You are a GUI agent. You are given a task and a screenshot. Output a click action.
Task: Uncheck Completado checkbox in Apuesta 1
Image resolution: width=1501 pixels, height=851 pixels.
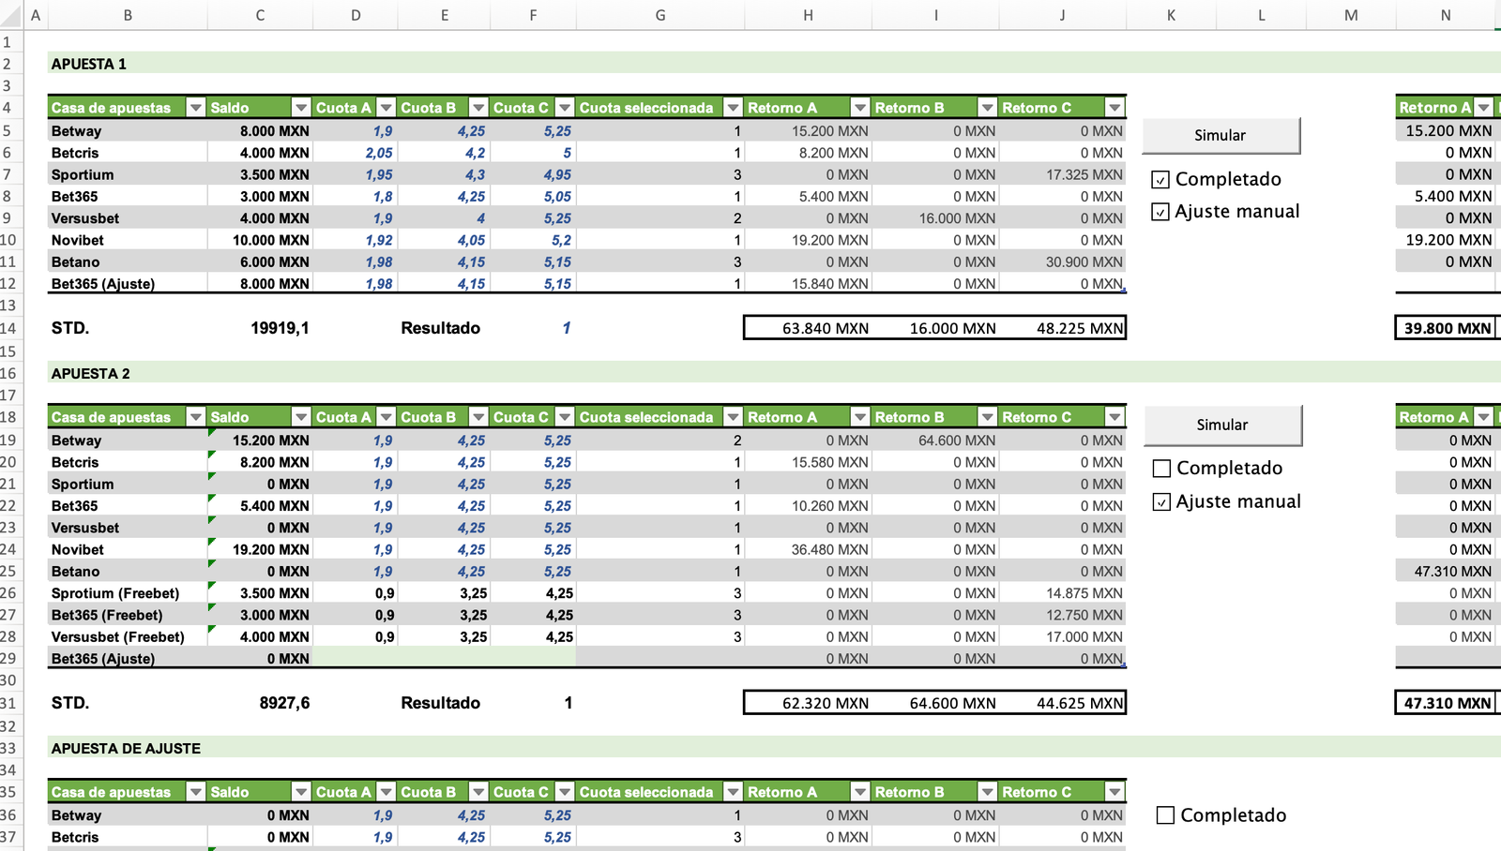[x=1160, y=180]
